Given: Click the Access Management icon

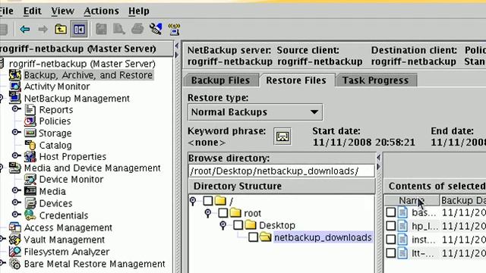Looking at the screenshot, I should (x=15, y=227).
